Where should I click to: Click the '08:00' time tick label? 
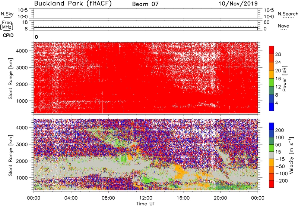108,198
